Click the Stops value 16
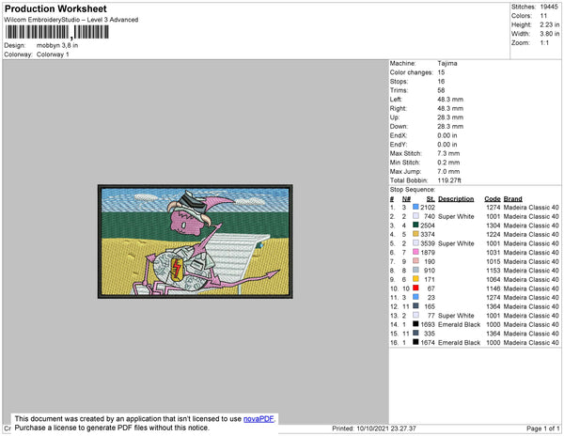Screen dimensions: 564x436 (442, 81)
